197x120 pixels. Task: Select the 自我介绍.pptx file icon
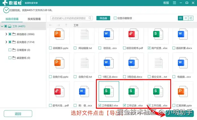pyautogui.click(x=59, y=63)
